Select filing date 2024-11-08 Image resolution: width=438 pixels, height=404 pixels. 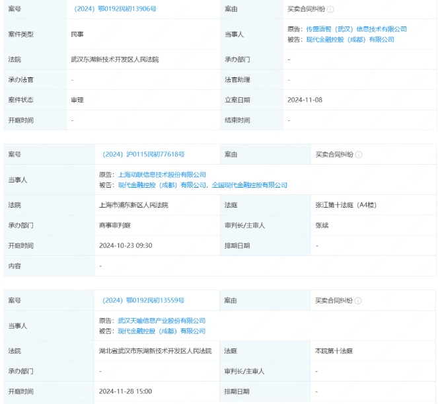(305, 100)
